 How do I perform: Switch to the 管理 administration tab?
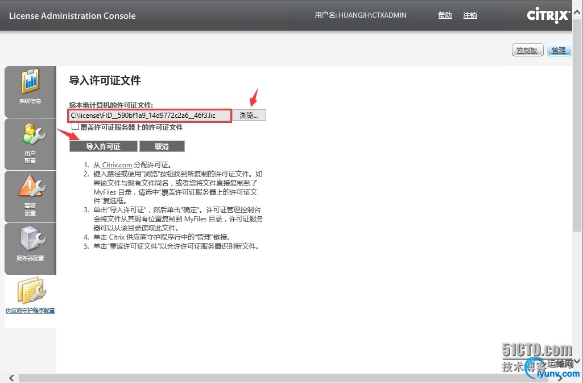(559, 50)
